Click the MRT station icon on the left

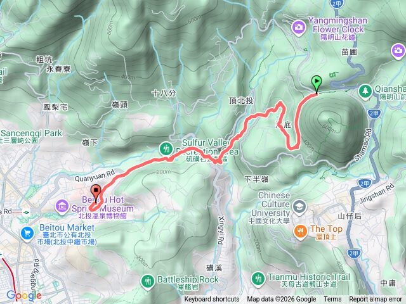(x=26, y=213)
